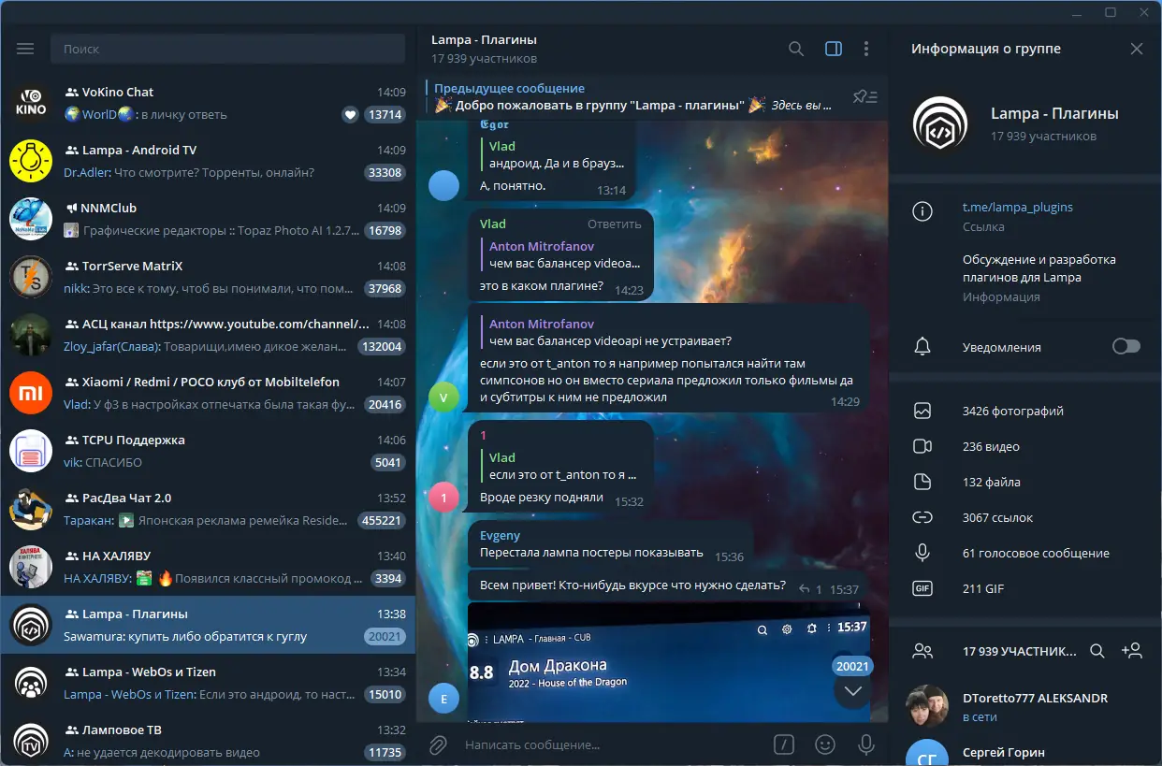Click the chat header title Lampa - Плагины
Screen dimensions: 1162x766
[x=484, y=40]
